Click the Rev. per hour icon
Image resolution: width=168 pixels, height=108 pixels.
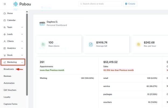click(x=138, y=45)
